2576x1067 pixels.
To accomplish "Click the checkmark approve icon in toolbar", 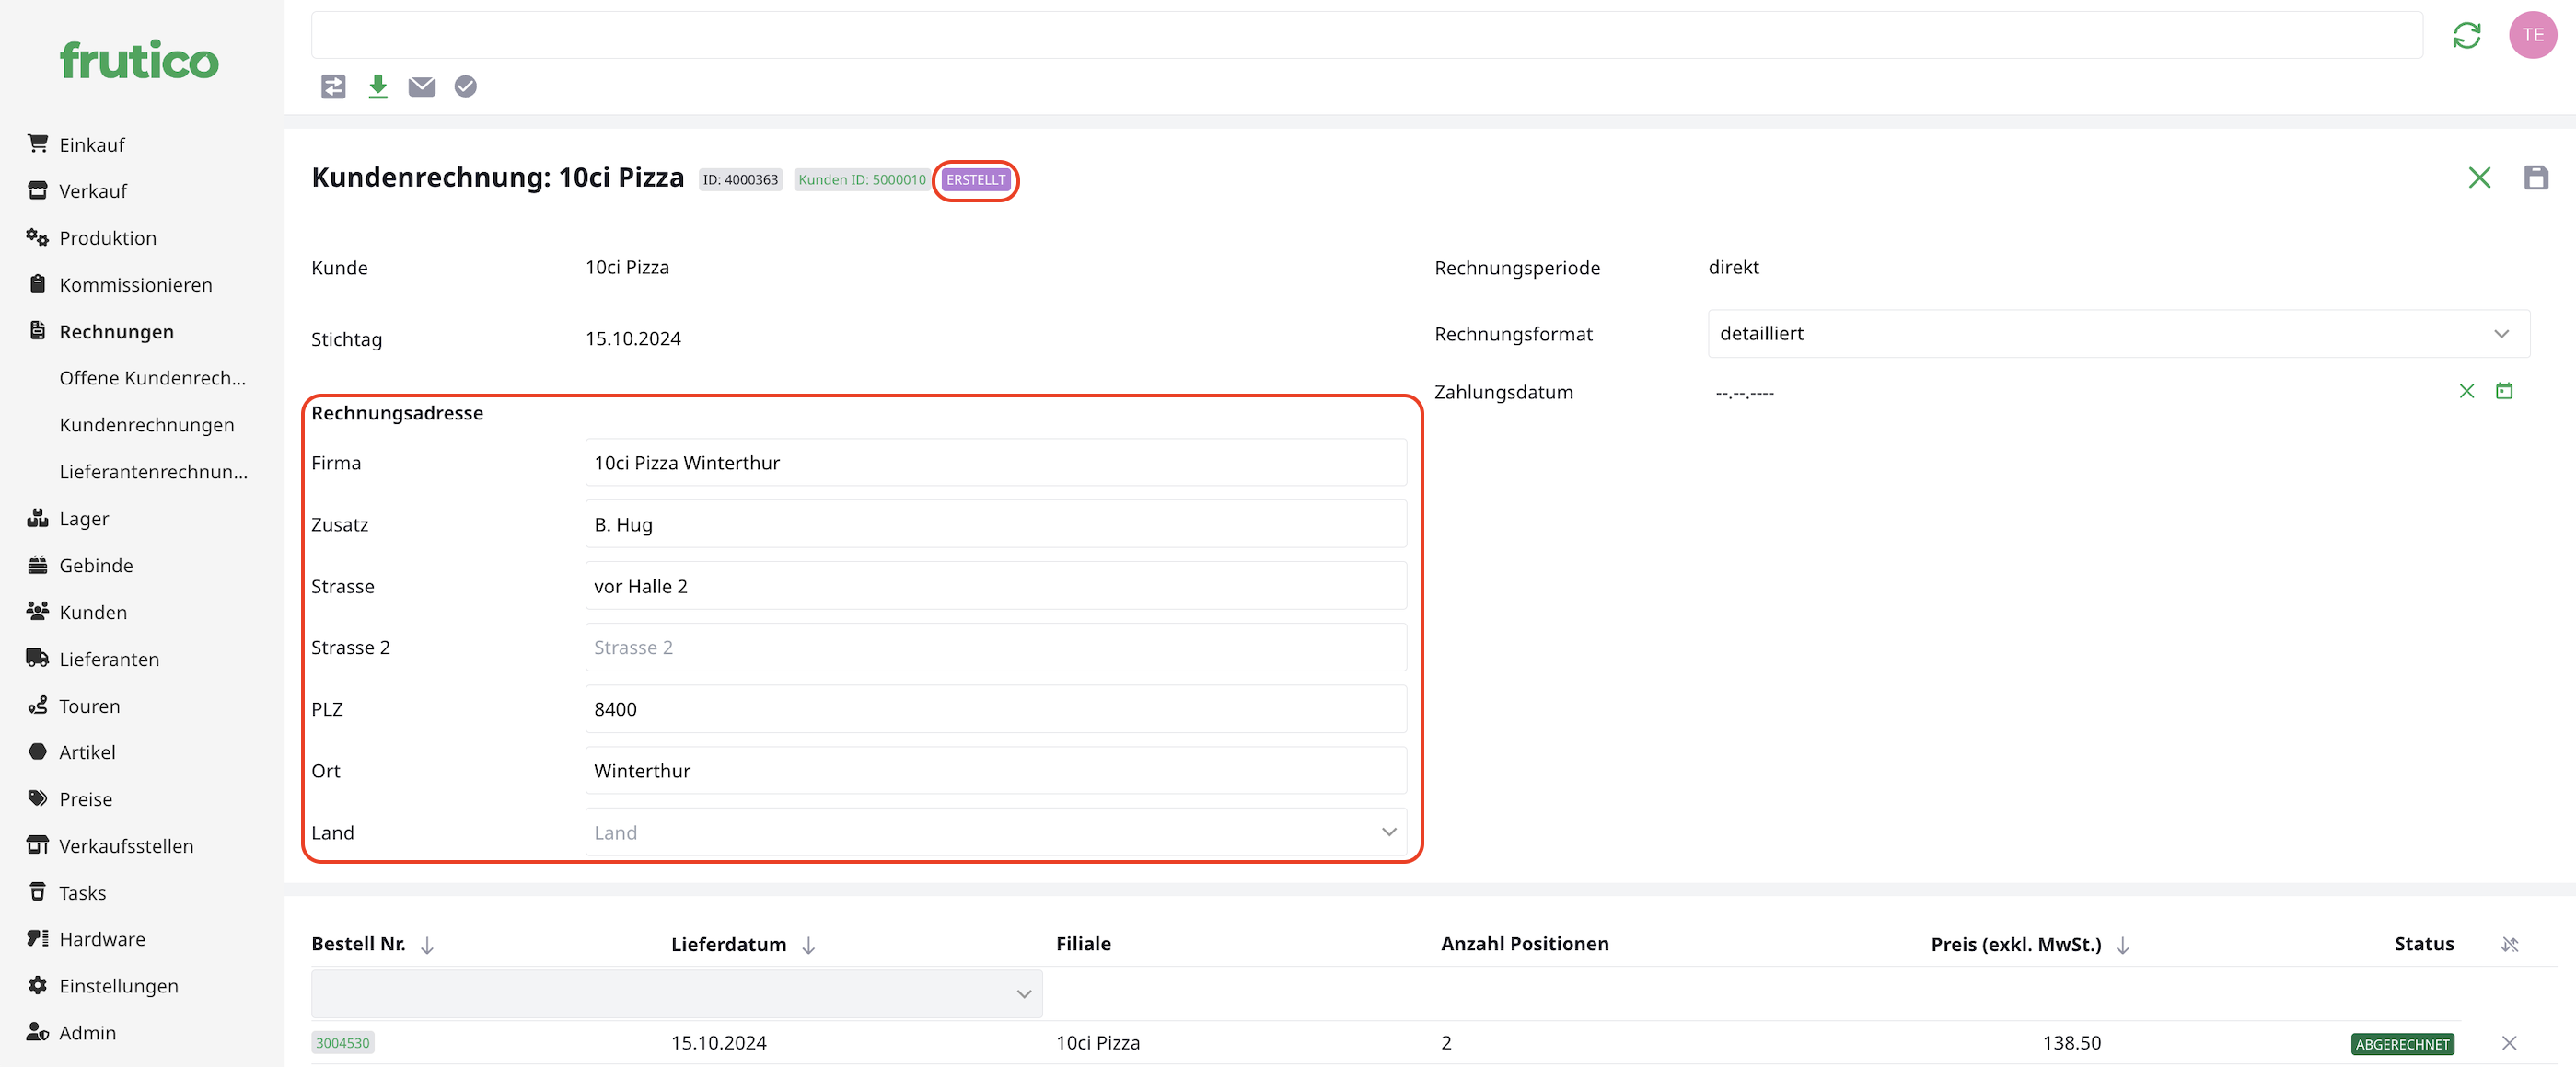I will pos(465,86).
